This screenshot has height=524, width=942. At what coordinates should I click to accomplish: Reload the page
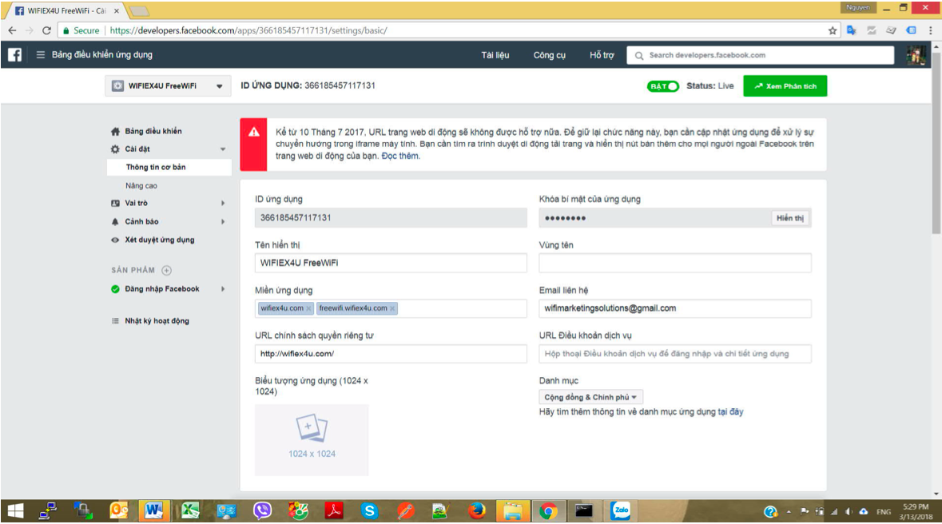point(46,30)
